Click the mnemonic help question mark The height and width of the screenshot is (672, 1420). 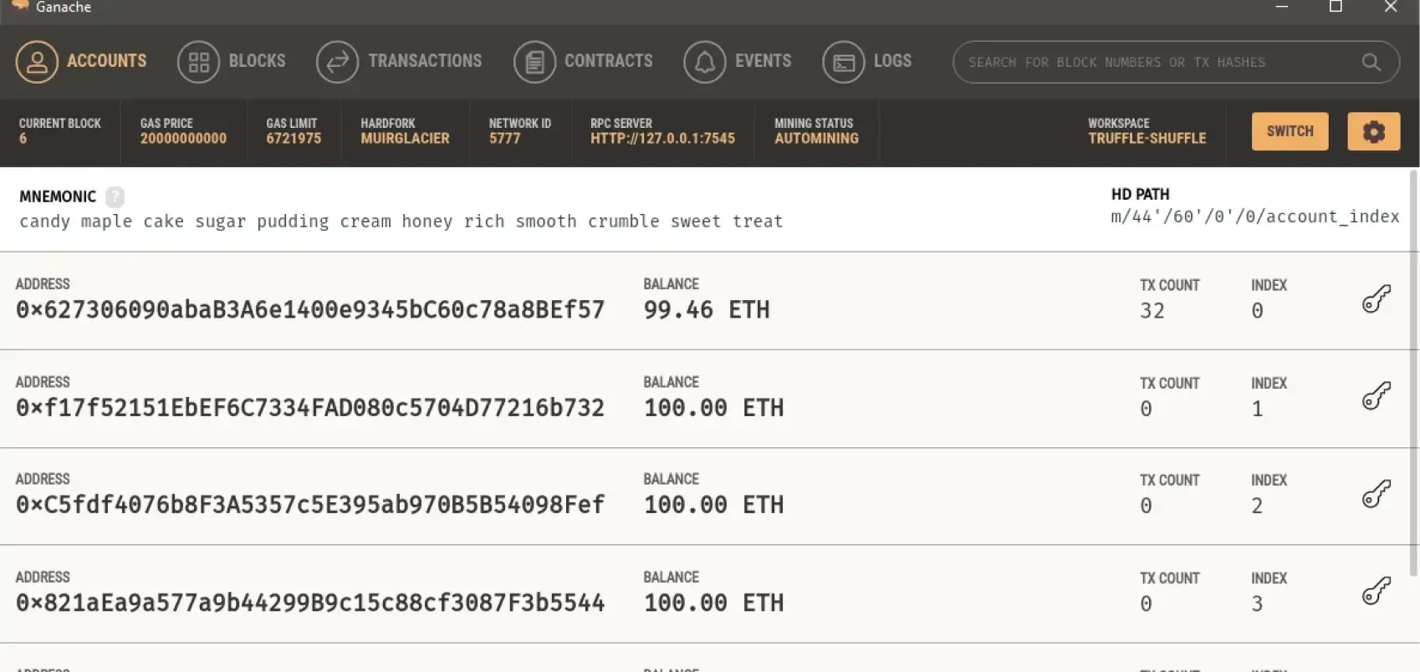pyautogui.click(x=115, y=196)
